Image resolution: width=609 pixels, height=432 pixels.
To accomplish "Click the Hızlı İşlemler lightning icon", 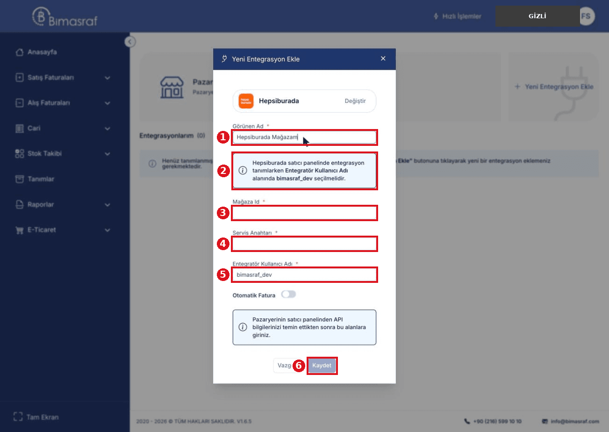I will pos(437,16).
